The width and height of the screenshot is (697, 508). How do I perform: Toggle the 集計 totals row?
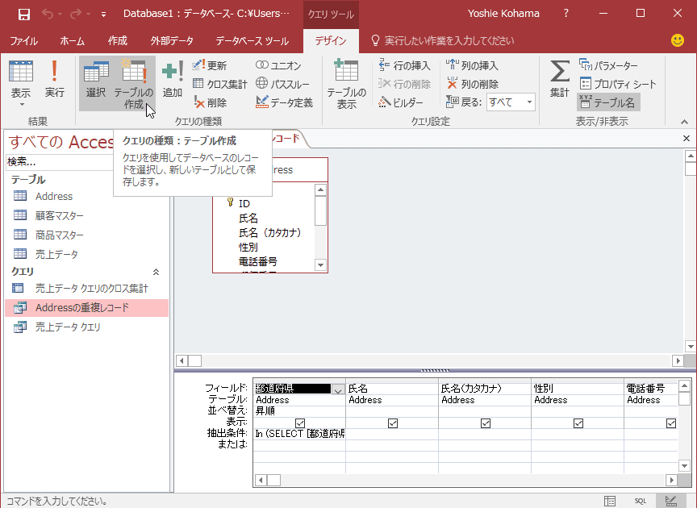(x=559, y=79)
